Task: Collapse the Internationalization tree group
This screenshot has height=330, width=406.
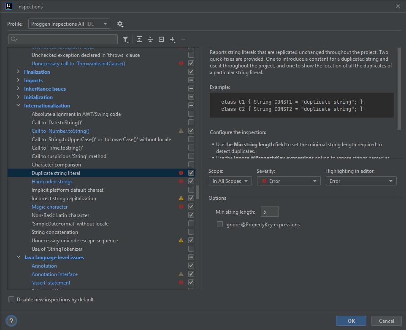Action: (x=18, y=105)
